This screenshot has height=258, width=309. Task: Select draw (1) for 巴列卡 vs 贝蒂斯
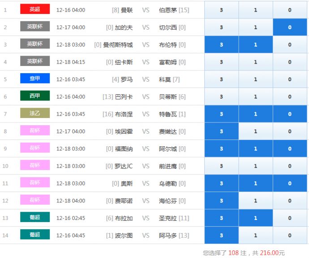tap(256, 97)
